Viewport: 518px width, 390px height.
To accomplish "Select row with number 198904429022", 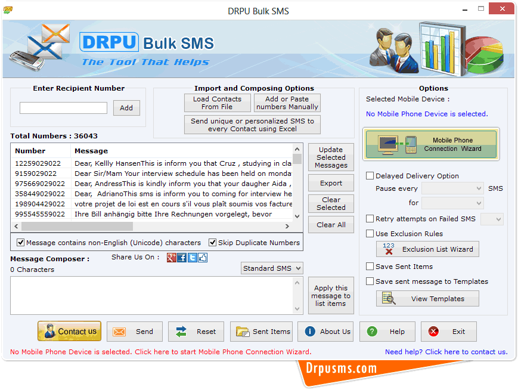I will [152, 204].
